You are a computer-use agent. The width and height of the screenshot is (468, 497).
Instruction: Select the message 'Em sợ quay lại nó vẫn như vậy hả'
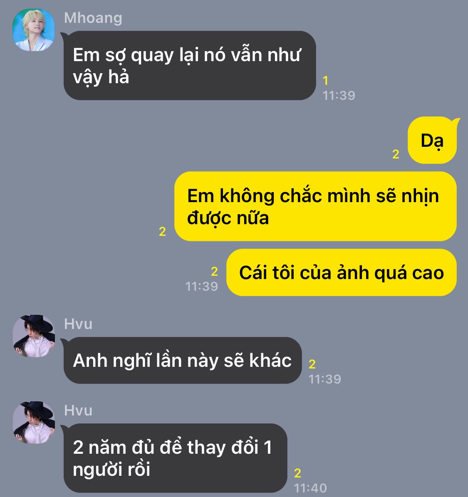190,65
